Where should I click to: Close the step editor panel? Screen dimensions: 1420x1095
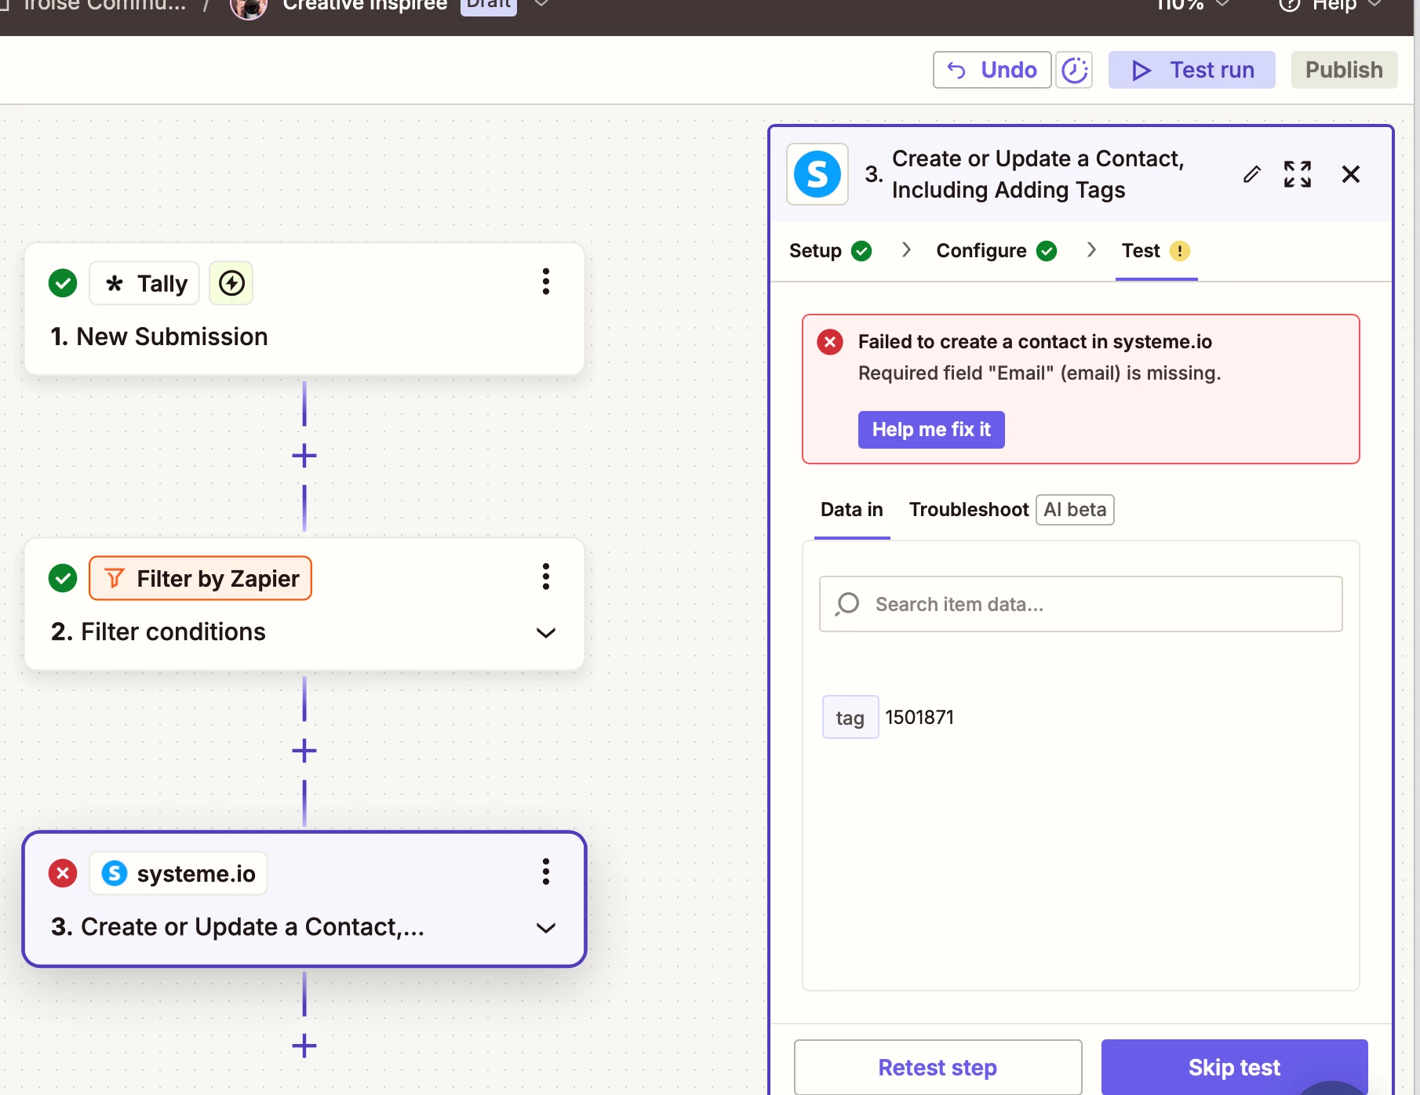(1351, 174)
